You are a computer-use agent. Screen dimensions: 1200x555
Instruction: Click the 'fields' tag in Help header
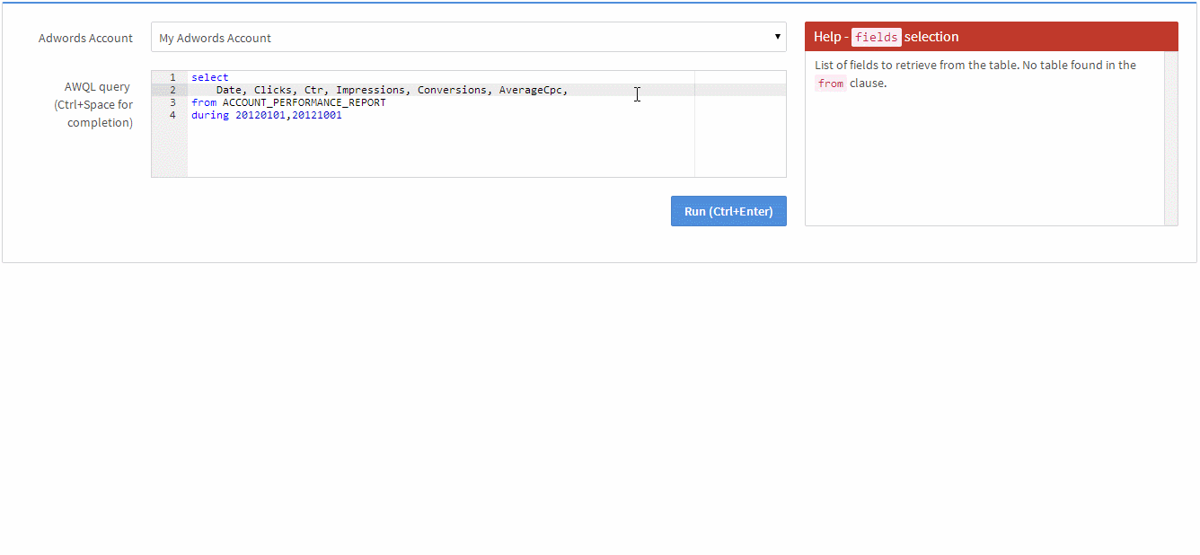click(876, 37)
